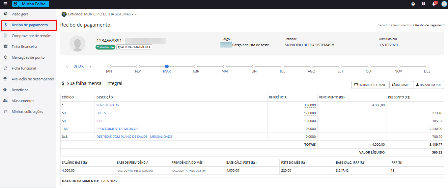Go to next year arrow
This screenshot has height=188, width=448.
tap(91, 67)
